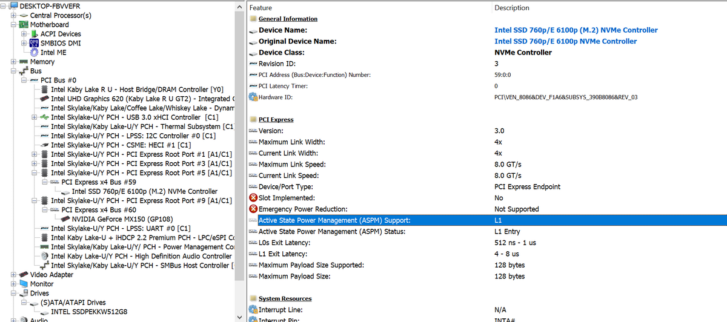The height and width of the screenshot is (322, 727).
Task: Expand the Video Adapter node
Action: tap(15, 275)
